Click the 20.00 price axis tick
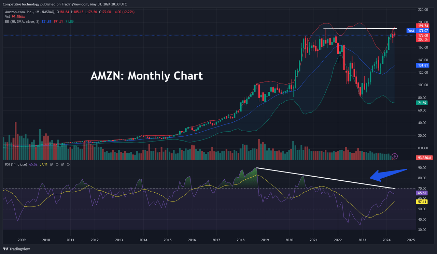 coord(423,136)
